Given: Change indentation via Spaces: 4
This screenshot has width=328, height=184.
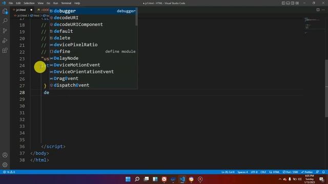Looking at the screenshot, I should [242, 172].
